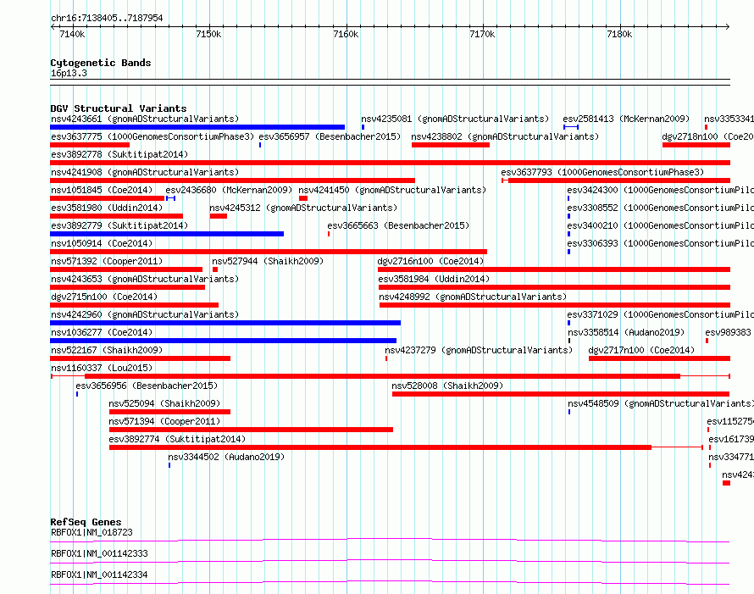Click the Cytogenetic Bands track title
Viewport: 754px width, 594px height.
101,63
